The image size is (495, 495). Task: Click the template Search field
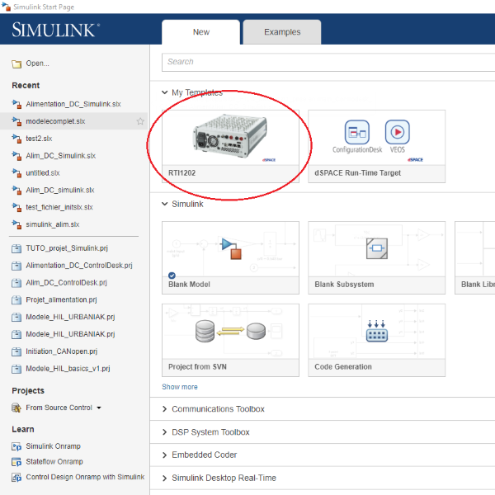[328, 62]
